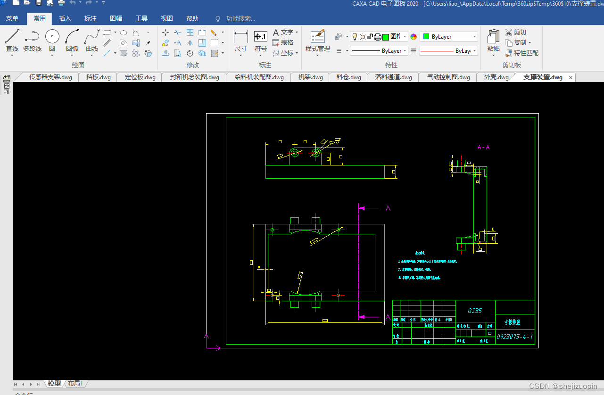The width and height of the screenshot is (604, 395).
Task: Switch to the 视图 ribbon tab
Action: [167, 18]
